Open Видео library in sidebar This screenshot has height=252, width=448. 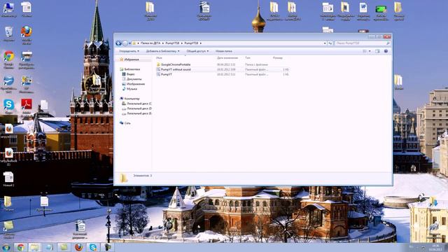[131, 74]
